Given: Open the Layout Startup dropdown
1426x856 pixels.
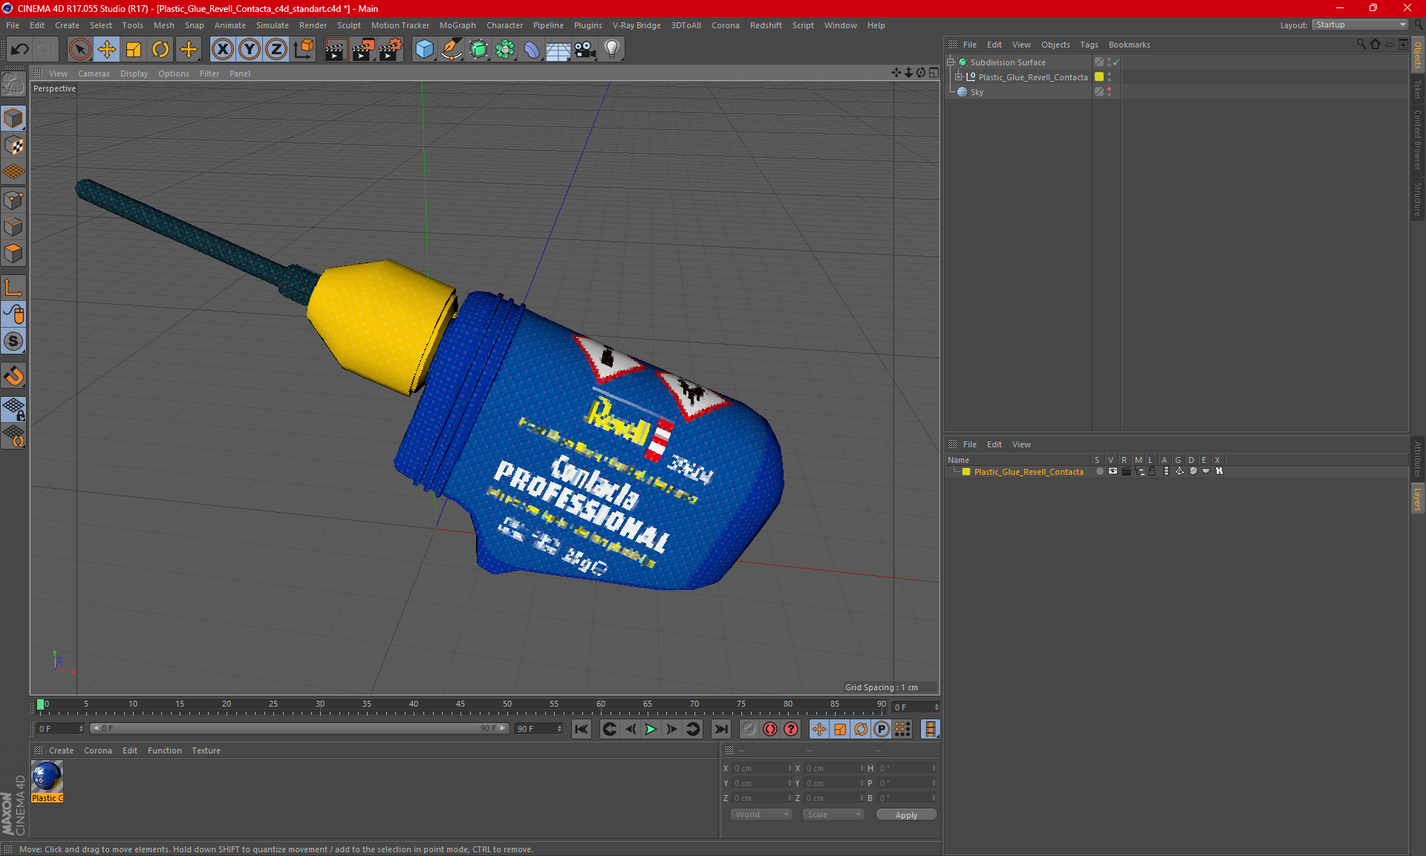Looking at the screenshot, I should point(1361,25).
